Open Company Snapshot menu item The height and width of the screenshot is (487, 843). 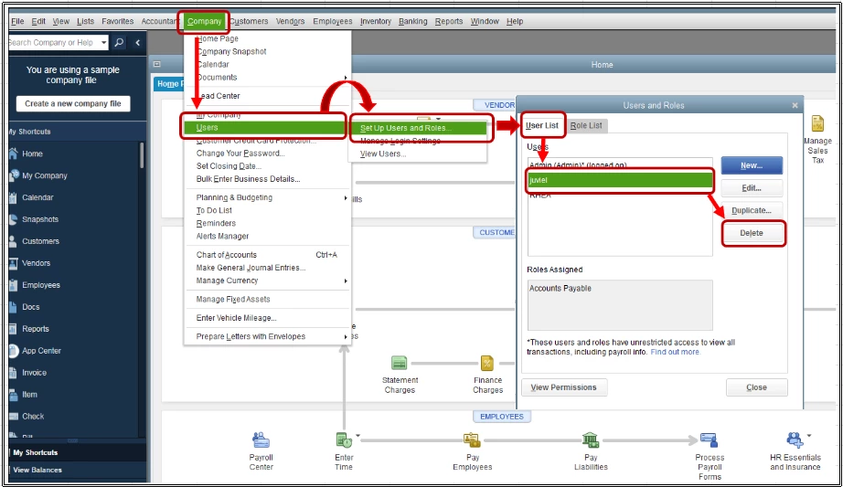tap(231, 51)
